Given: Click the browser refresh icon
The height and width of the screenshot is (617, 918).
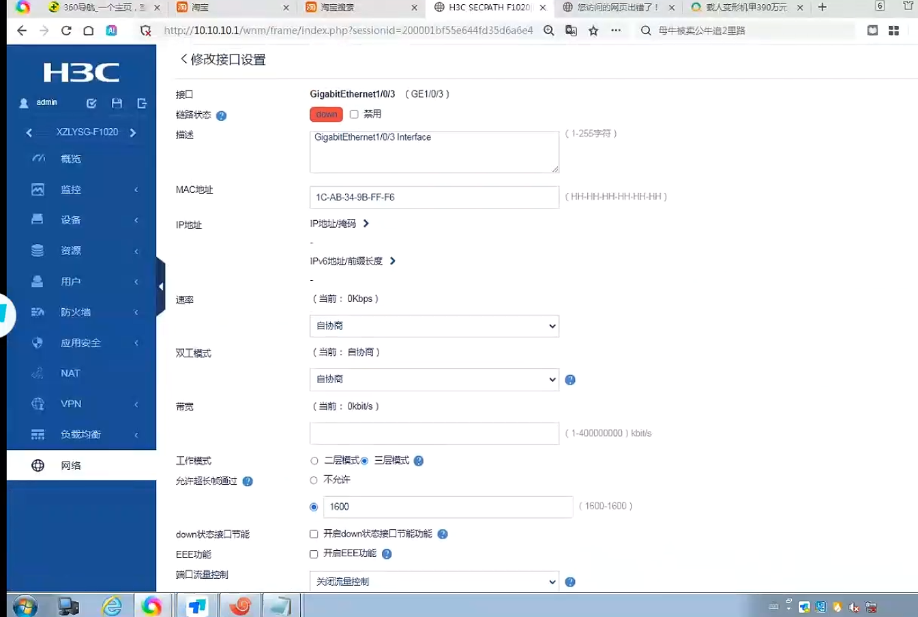Looking at the screenshot, I should [66, 30].
